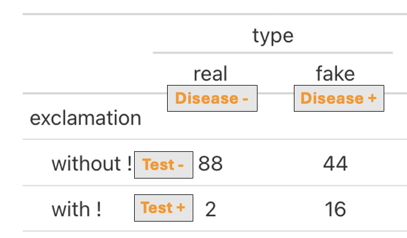The height and width of the screenshot is (238, 407).
Task: Click the divider line below the exclamation label
Action: 215,139
